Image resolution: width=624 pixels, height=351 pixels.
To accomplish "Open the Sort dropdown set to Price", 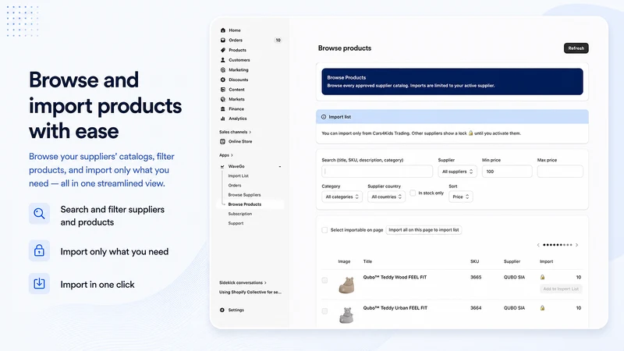I will pyautogui.click(x=460, y=197).
